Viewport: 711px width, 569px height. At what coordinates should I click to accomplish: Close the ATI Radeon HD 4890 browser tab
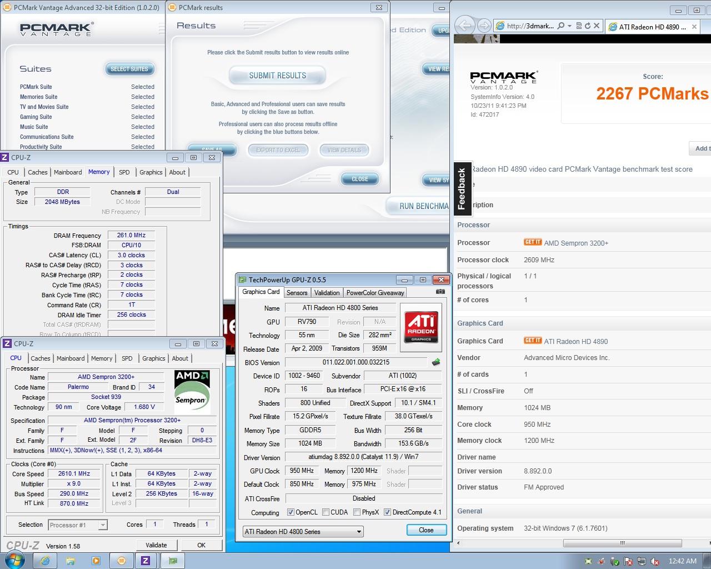(695, 27)
